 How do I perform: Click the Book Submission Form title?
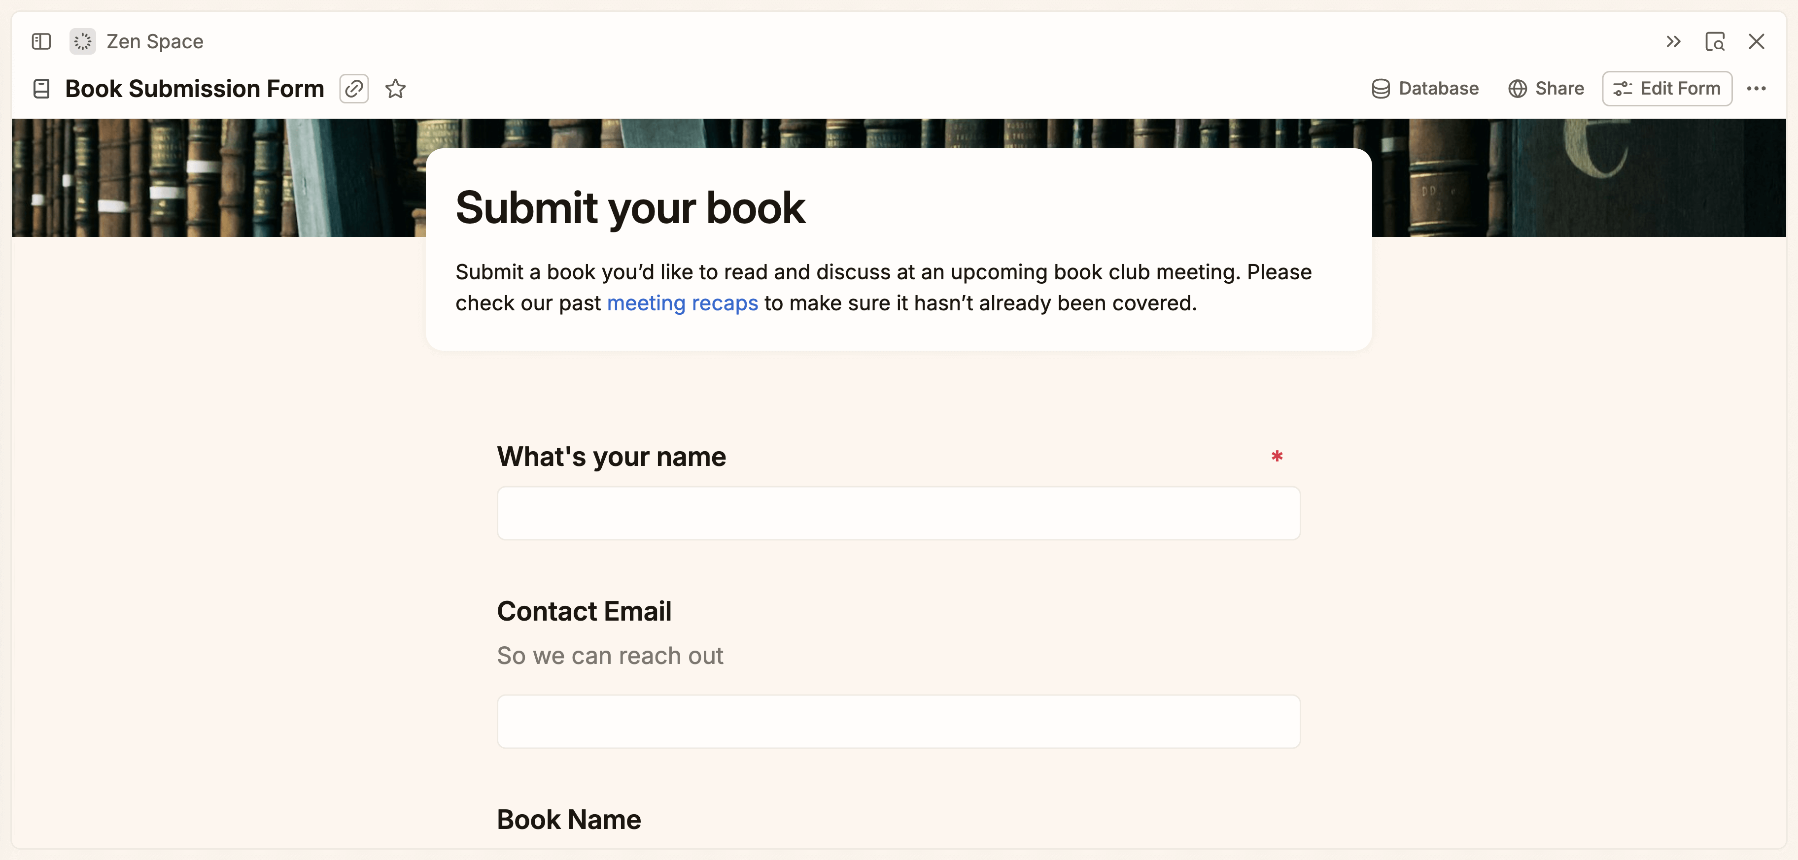pos(194,89)
